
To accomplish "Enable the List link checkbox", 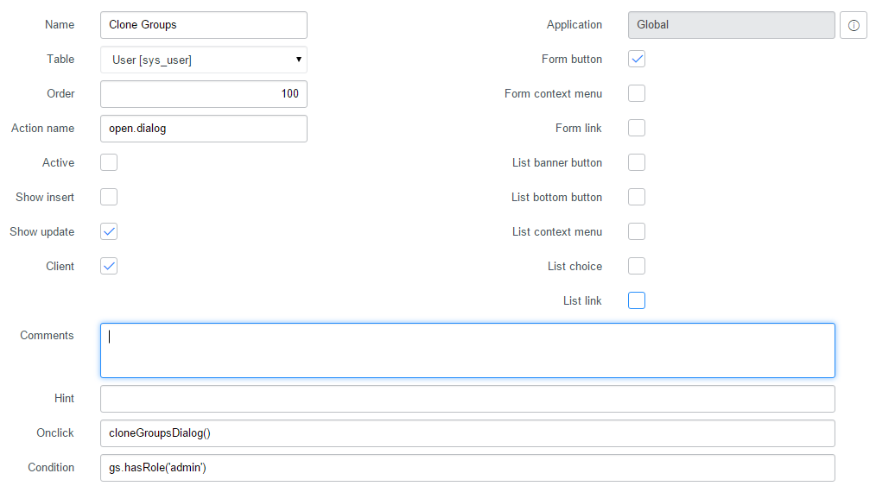I will click(637, 300).
